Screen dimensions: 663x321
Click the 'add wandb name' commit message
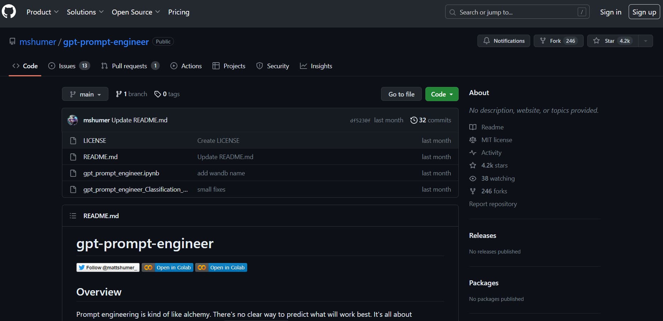[x=221, y=173]
